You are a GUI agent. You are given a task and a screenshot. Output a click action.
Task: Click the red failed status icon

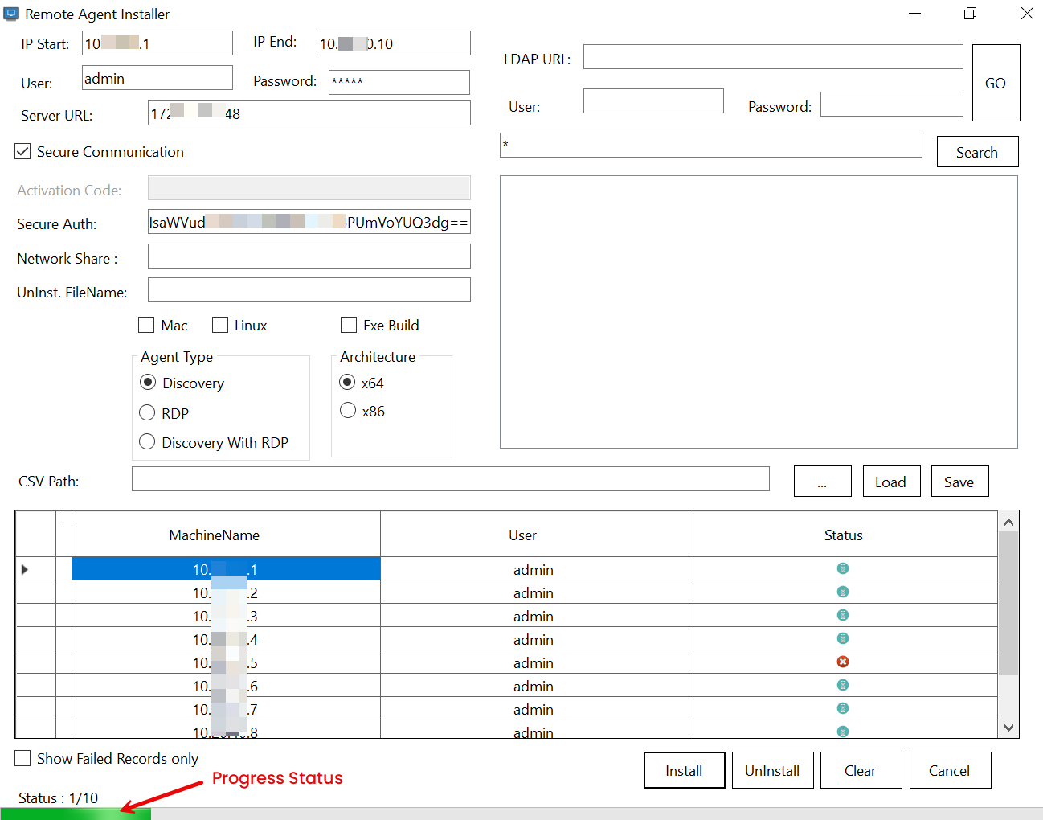[843, 662]
